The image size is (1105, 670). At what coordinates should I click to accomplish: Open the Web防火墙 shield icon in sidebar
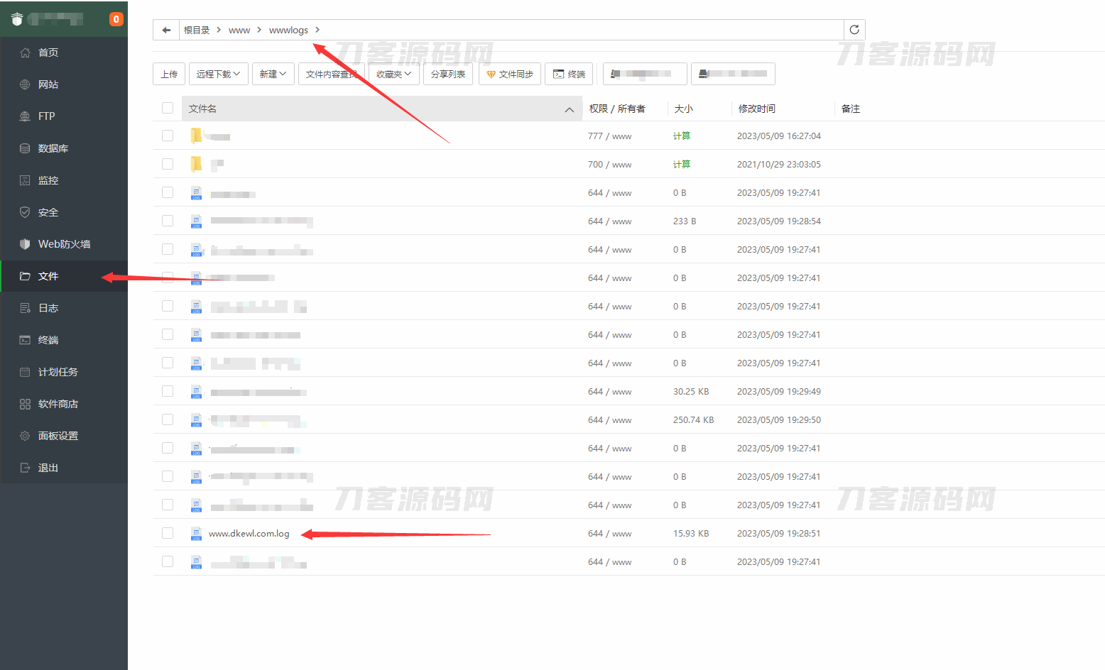tap(25, 244)
